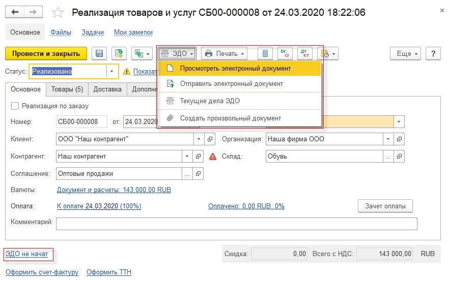Click the Клиент field ООО "Наш контрагент"

(x=125, y=139)
